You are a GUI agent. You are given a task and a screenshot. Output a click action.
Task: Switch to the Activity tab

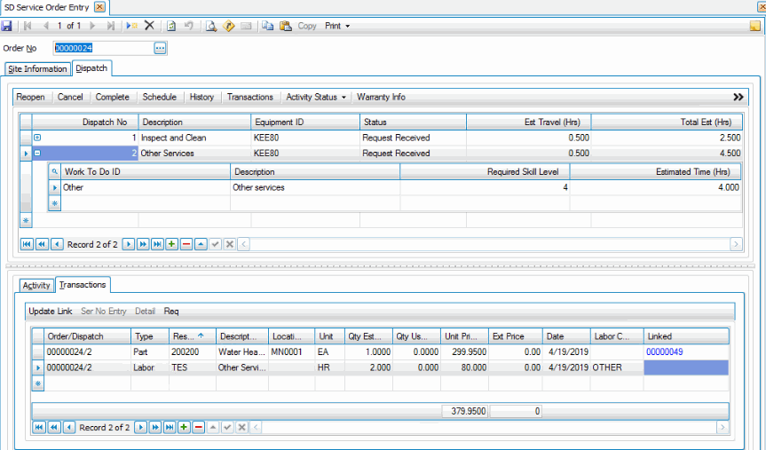[x=36, y=285]
